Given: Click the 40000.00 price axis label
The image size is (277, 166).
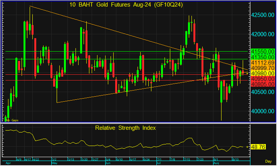Looking at the screenshot, I should (x=262, y=111).
